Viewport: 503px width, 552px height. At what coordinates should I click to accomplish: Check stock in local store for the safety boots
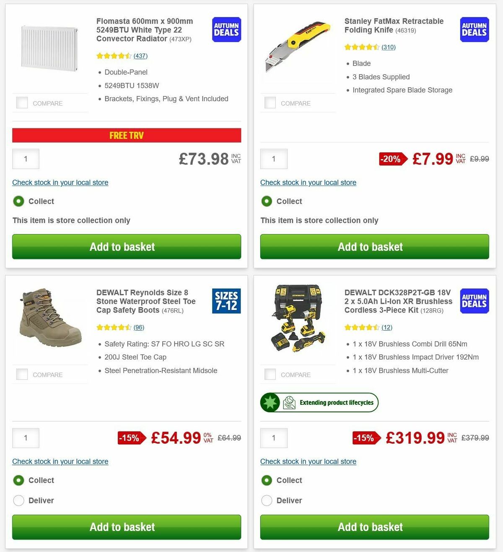60,461
